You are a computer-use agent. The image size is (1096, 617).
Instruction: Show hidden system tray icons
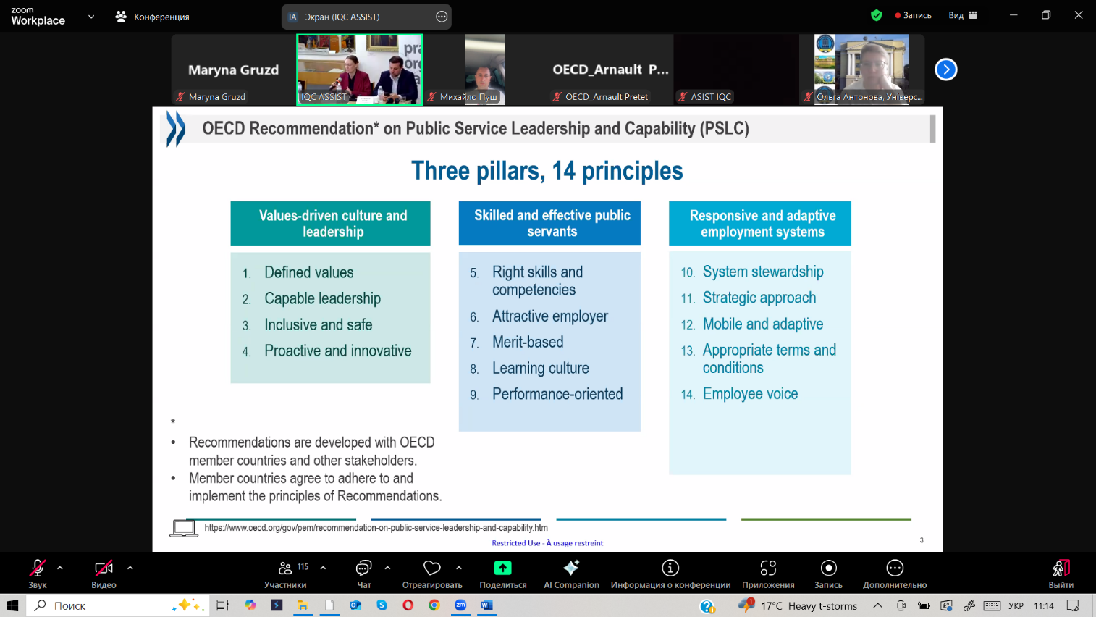[877, 605]
